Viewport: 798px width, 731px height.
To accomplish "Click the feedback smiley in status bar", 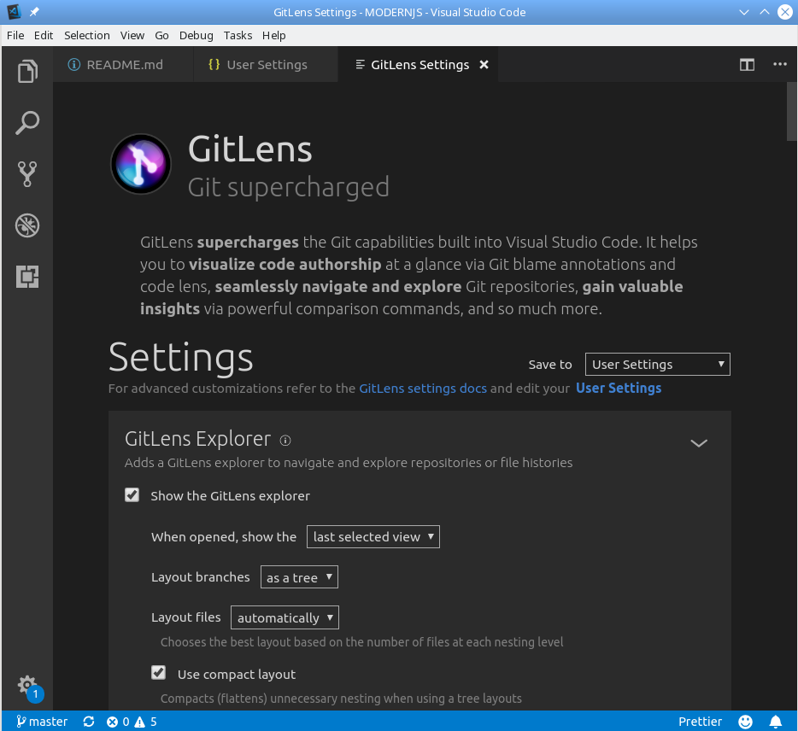I will pos(745,722).
